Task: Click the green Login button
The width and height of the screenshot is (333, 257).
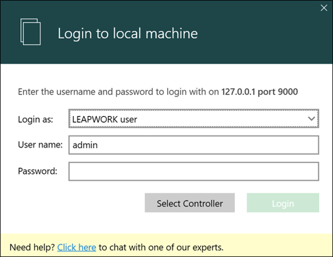Action: [283, 203]
